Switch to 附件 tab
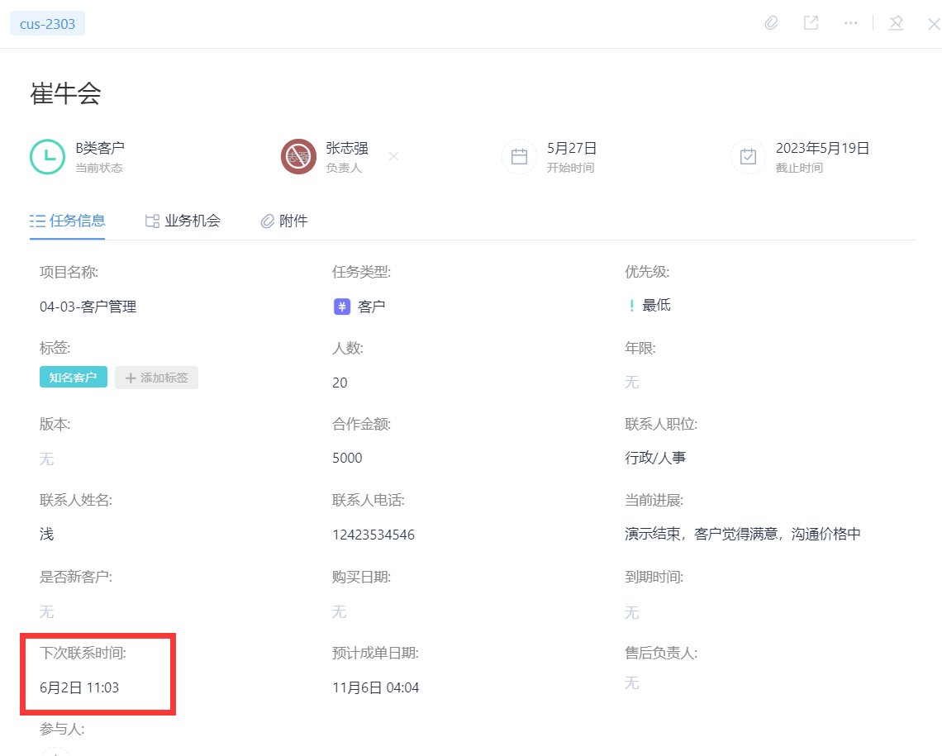 pos(283,221)
